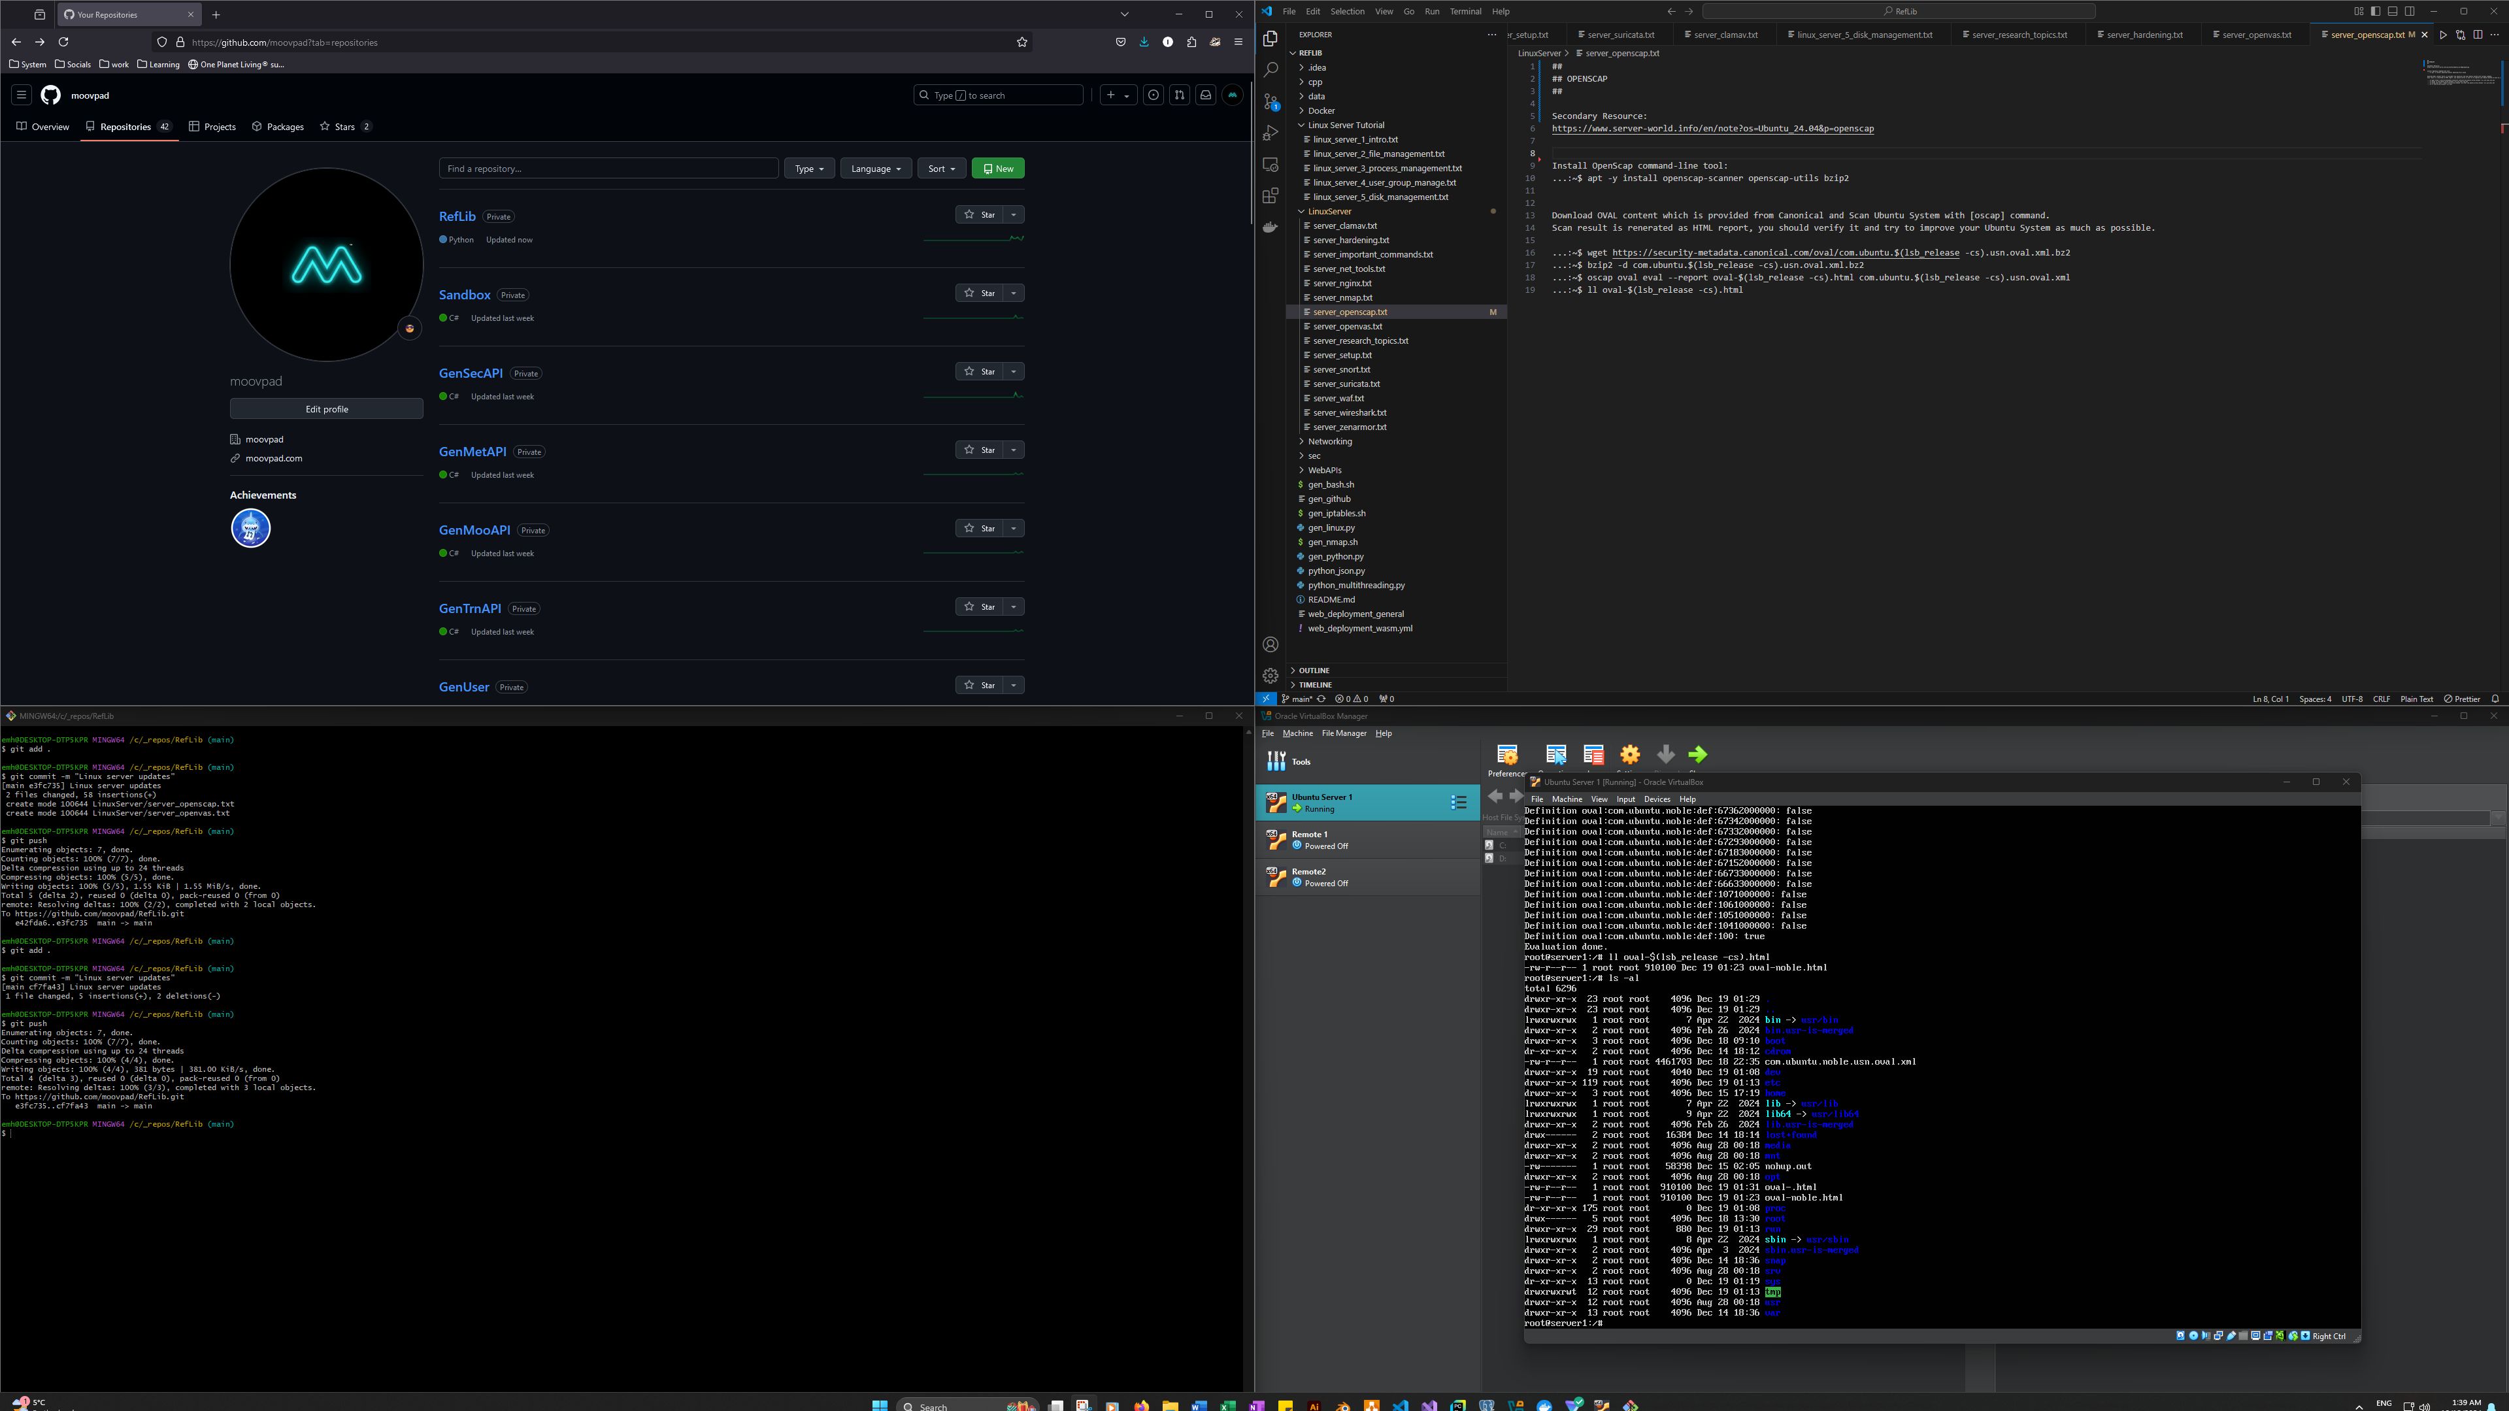Image resolution: width=2509 pixels, height=1411 pixels.
Task: Bookmark page with Firefox star icon
Action: click(1022, 42)
